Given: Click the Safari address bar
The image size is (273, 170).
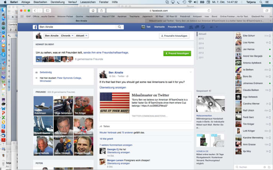Looking at the screenshot, I should (159, 11).
